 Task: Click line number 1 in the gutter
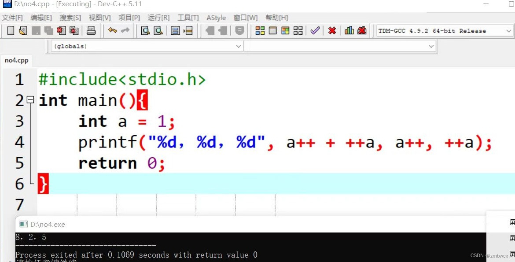pos(19,80)
